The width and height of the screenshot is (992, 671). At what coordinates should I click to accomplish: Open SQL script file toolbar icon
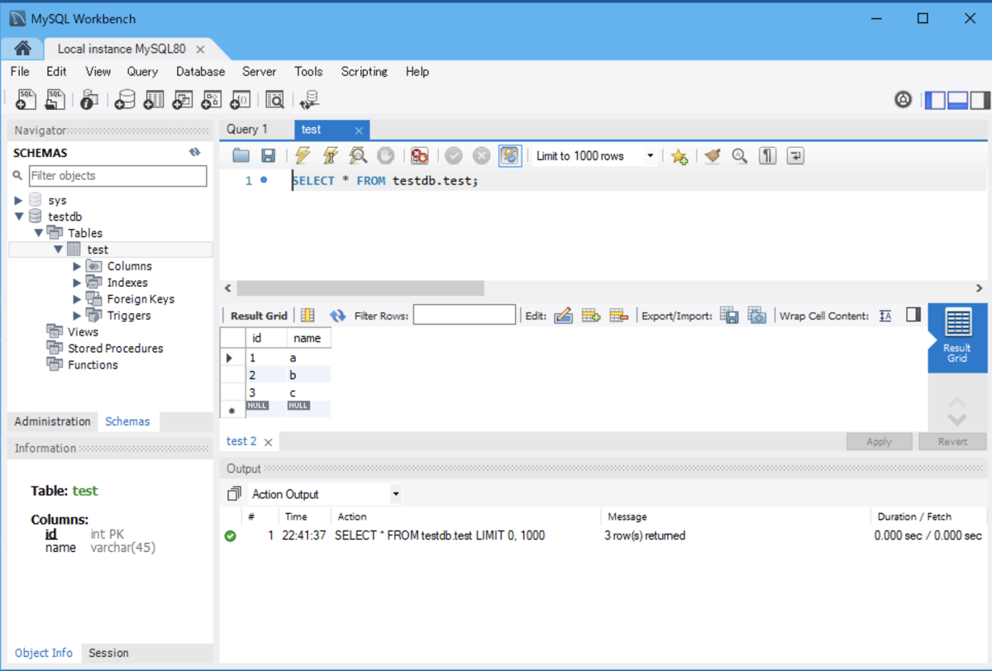(55, 100)
